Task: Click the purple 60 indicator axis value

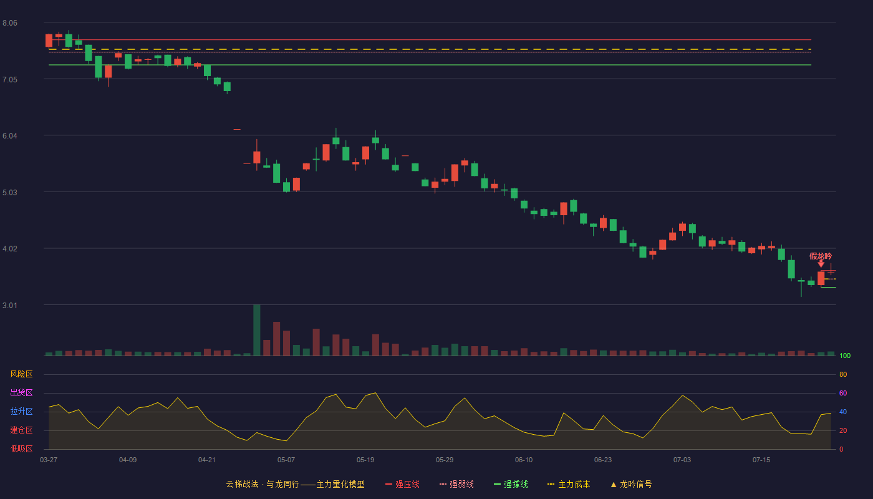Action: pos(843,393)
